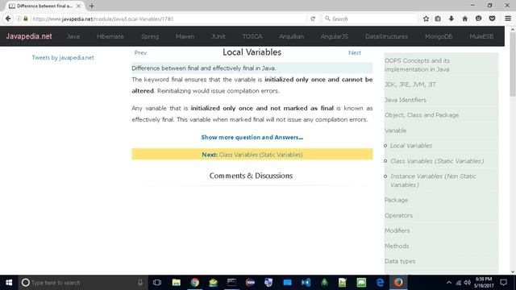
Task: Open Object, Class and Package topic
Action: click(x=422, y=115)
